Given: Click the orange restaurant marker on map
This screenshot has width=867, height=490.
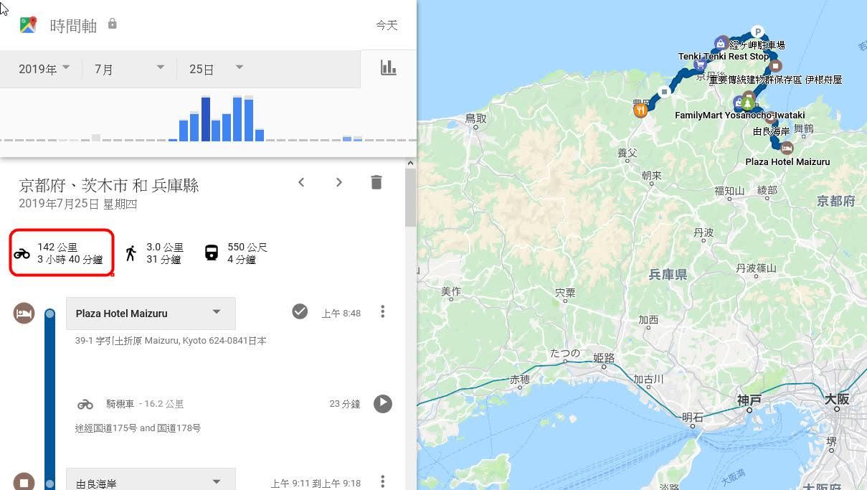Looking at the screenshot, I should (x=640, y=110).
